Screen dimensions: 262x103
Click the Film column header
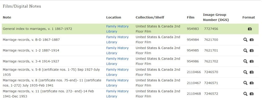coord(191,17)
